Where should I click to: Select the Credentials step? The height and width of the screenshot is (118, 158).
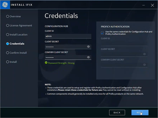[x=15, y=44]
